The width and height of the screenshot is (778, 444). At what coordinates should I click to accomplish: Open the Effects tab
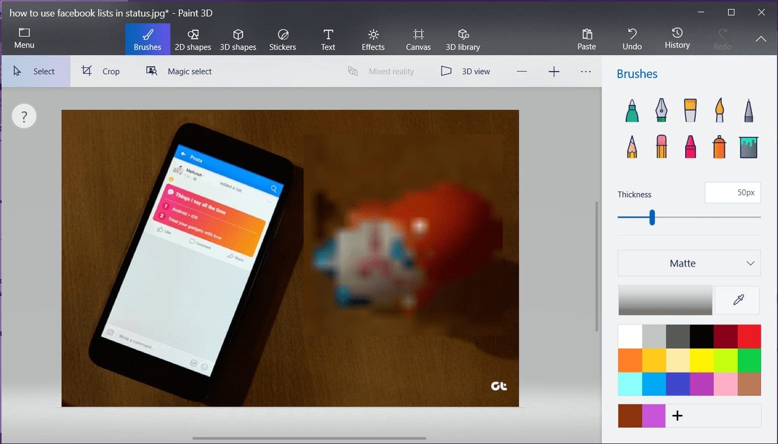[x=373, y=39]
